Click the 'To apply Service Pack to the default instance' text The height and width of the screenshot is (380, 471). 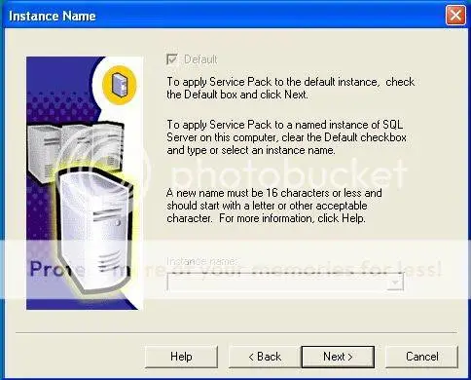290,88
